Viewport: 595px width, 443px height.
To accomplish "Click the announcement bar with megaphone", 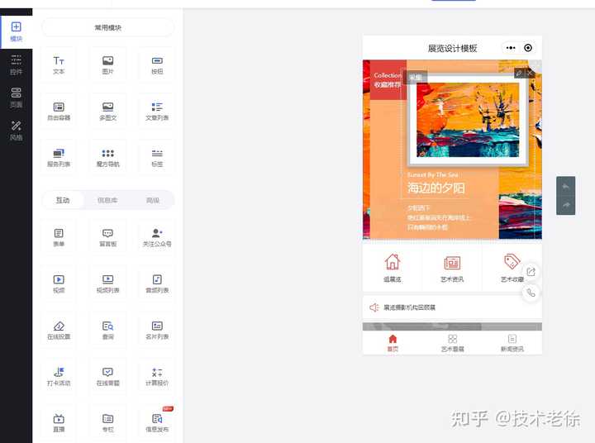I will 452,307.
